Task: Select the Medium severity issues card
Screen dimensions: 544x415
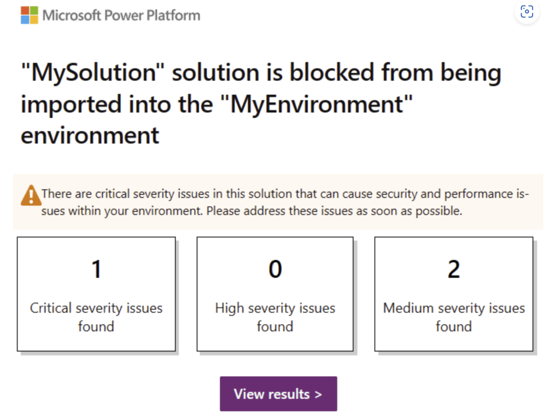Action: (x=454, y=293)
